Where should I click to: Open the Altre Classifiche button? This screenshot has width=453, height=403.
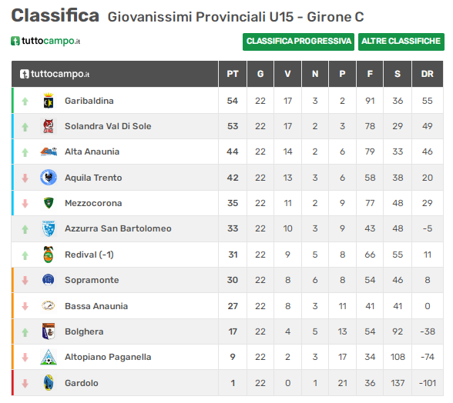401,42
